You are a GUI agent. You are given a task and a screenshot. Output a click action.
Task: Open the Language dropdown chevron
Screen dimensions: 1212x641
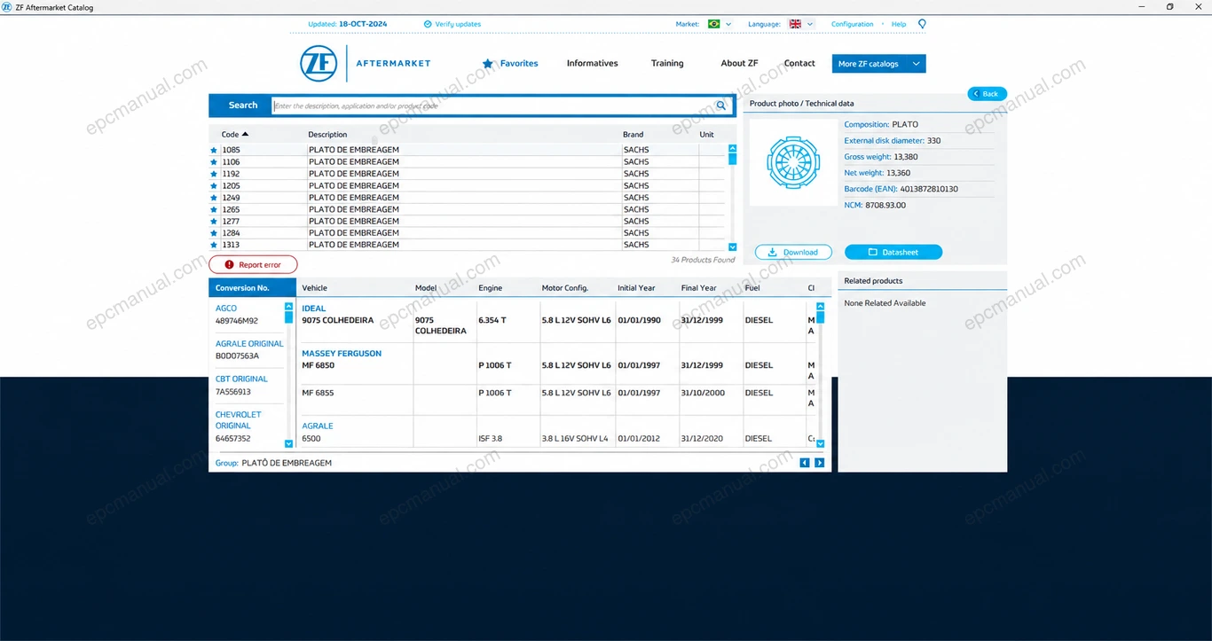tap(810, 24)
